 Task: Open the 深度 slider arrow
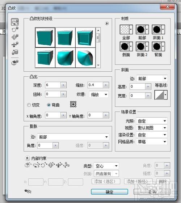click(63, 85)
